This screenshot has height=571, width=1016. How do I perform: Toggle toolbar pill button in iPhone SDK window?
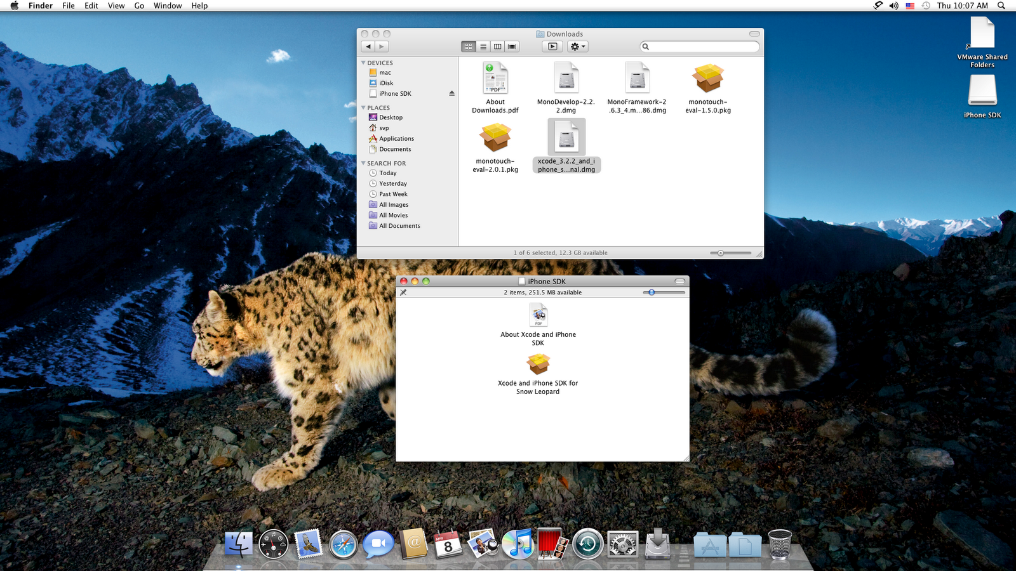coord(680,281)
